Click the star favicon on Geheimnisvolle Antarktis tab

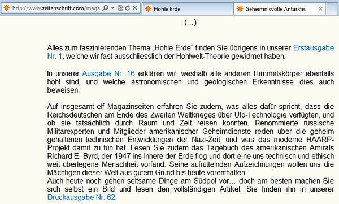tap(240, 9)
